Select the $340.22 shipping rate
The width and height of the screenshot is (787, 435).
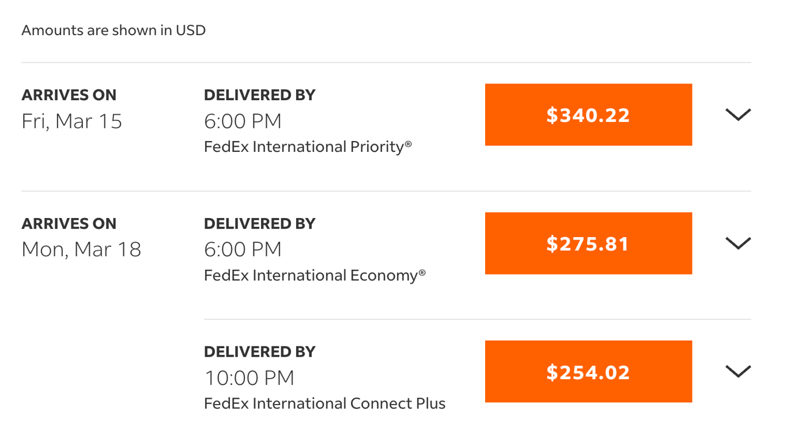pyautogui.click(x=588, y=115)
